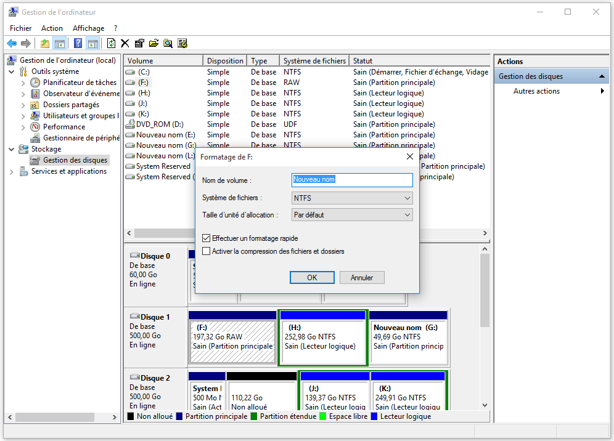
Task: Click the Refresh toolbar icon
Action: pyautogui.click(x=111, y=43)
